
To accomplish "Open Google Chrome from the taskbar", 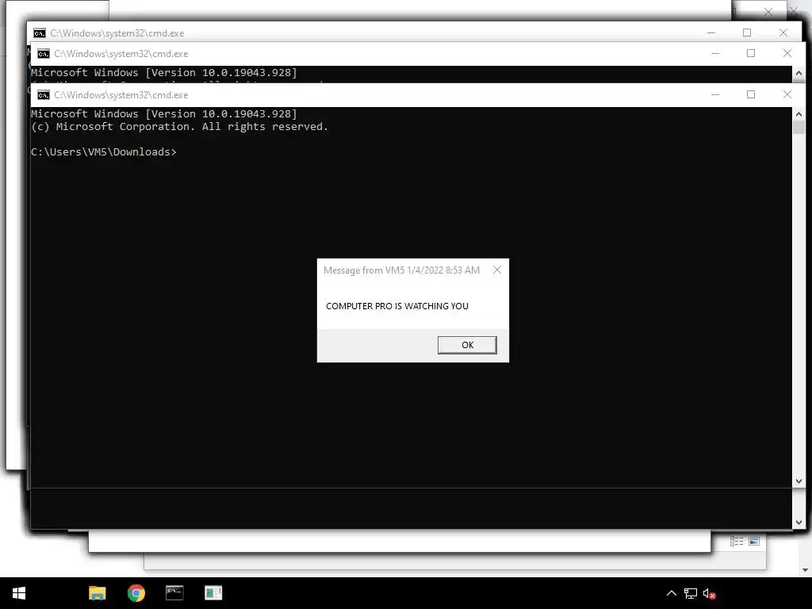I will (136, 593).
